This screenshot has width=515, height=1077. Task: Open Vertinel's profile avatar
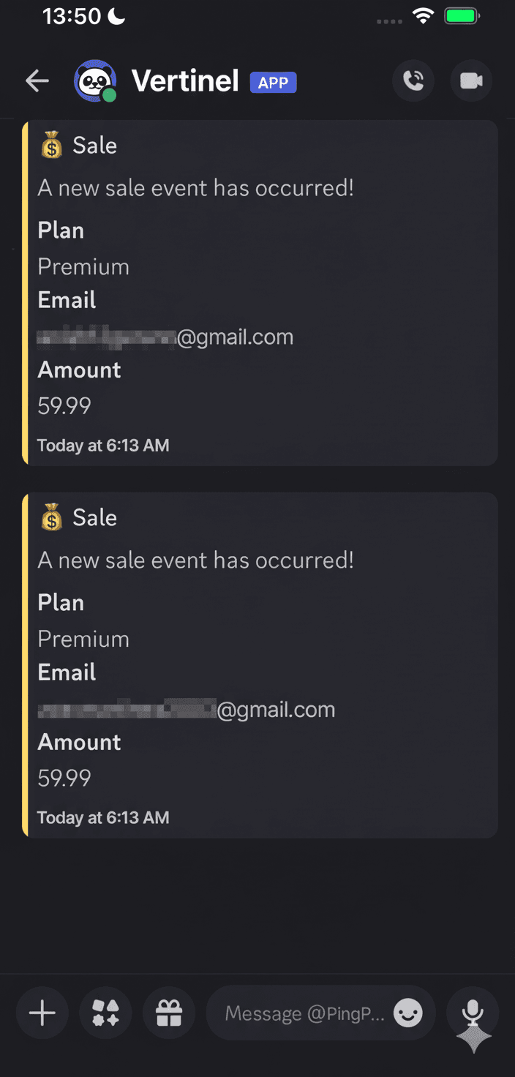[95, 80]
